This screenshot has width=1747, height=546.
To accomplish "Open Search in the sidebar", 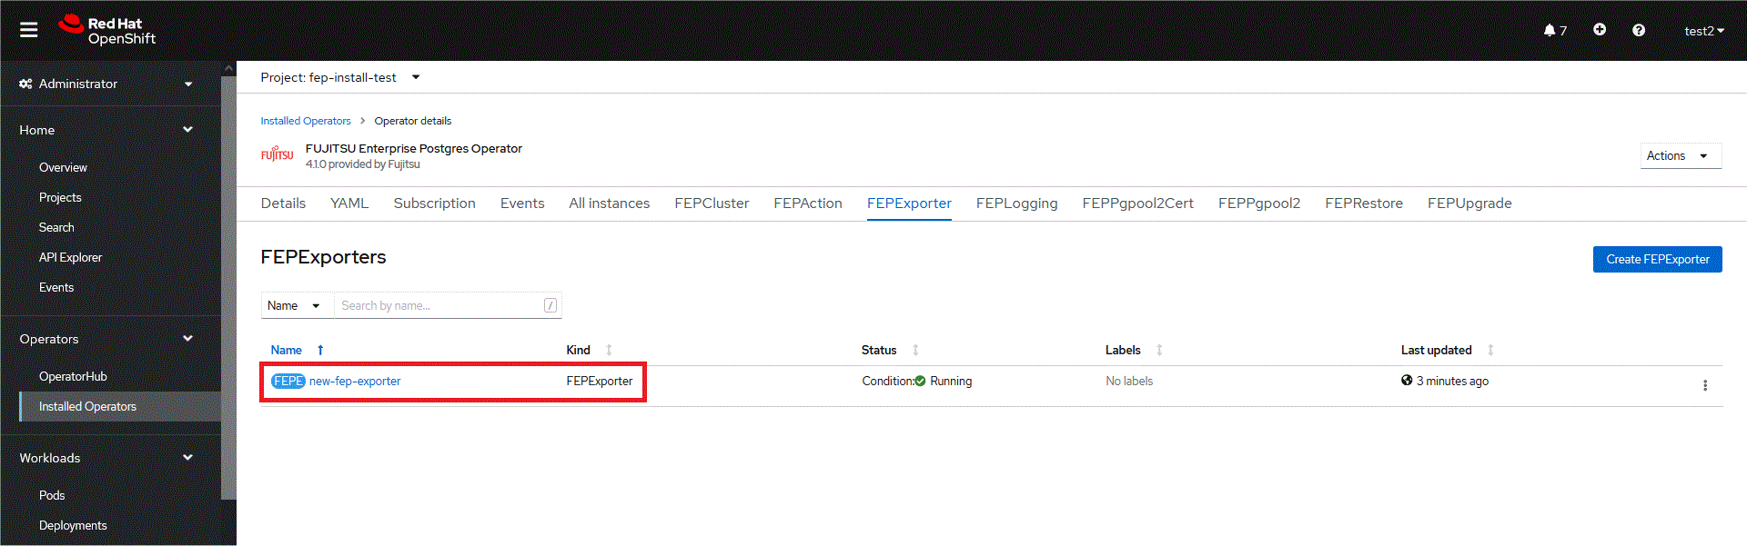I will click(56, 227).
